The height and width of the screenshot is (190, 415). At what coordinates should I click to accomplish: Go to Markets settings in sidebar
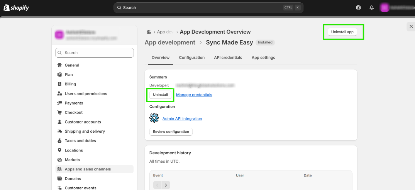72,160
